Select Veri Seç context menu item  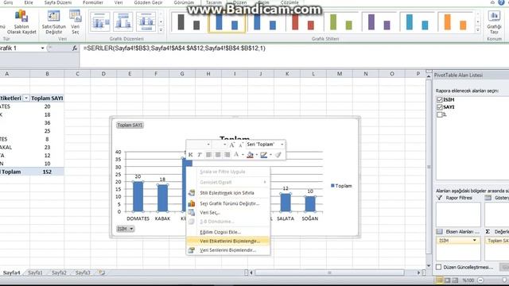pyautogui.click(x=228, y=212)
